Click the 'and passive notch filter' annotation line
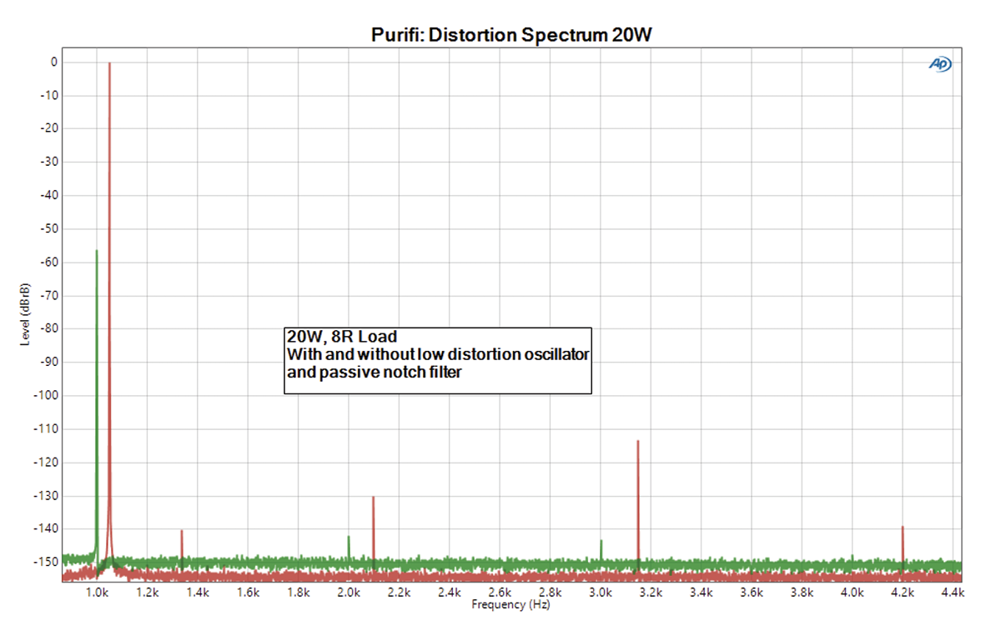 pos(374,373)
